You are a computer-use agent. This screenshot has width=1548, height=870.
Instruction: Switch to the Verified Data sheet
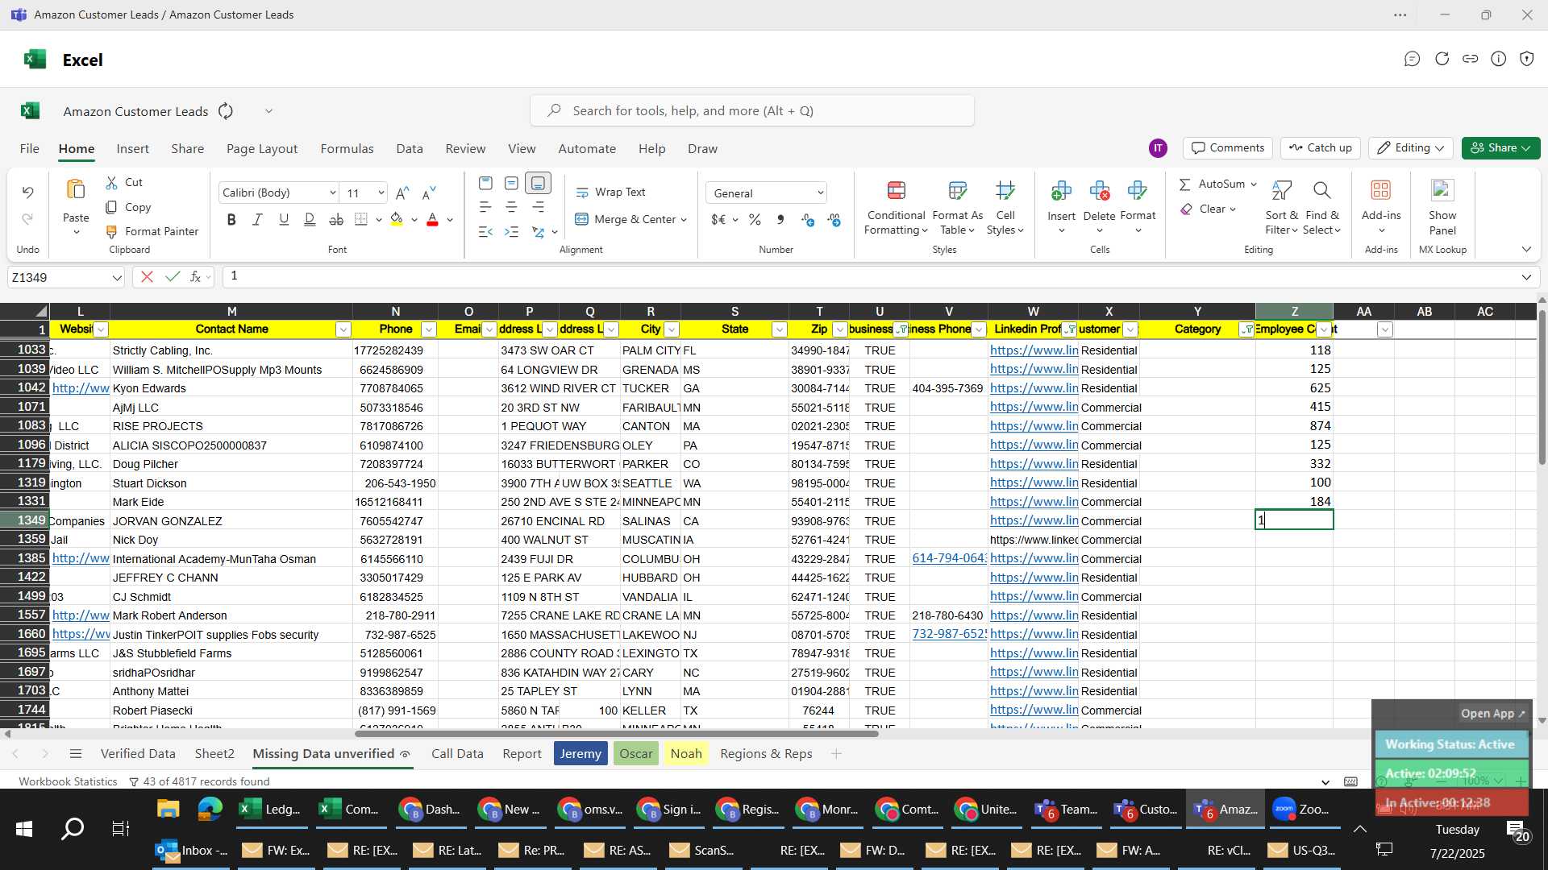(x=138, y=754)
